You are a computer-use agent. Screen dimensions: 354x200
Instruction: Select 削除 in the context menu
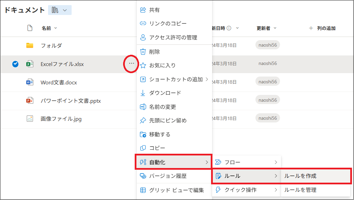174,52
